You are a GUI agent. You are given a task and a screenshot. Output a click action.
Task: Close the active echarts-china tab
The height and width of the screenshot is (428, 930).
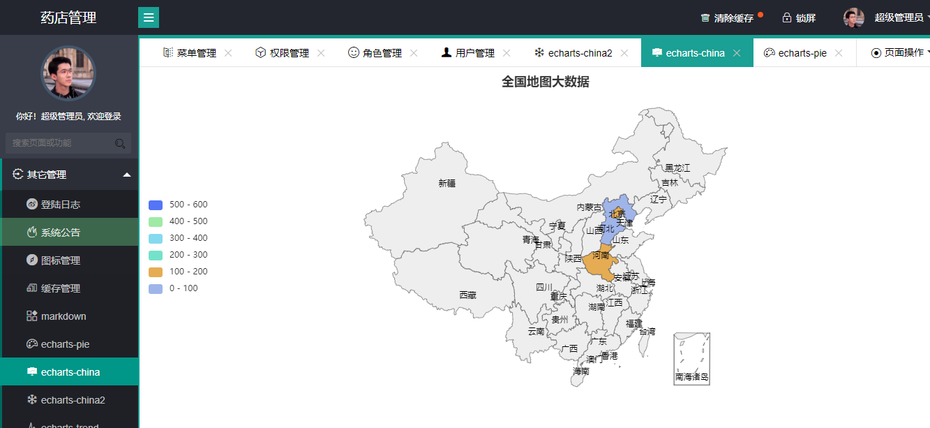(x=737, y=53)
